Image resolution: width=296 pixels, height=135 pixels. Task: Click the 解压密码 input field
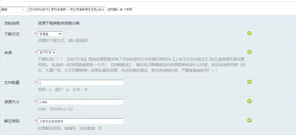(81, 121)
